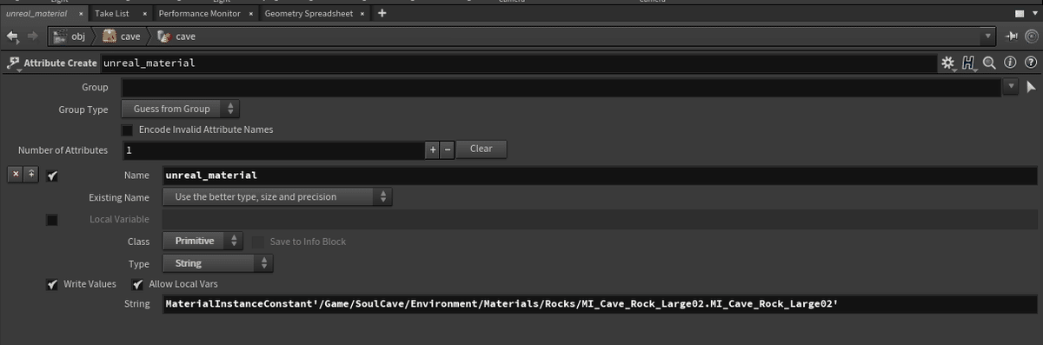This screenshot has height=345, width=1043.
Task: Click the Local Variable input field
Action: click(600, 220)
